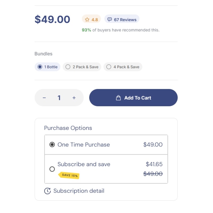Select One Time Purchase radio option
This screenshot has width=213, height=213.
pyautogui.click(x=52, y=145)
